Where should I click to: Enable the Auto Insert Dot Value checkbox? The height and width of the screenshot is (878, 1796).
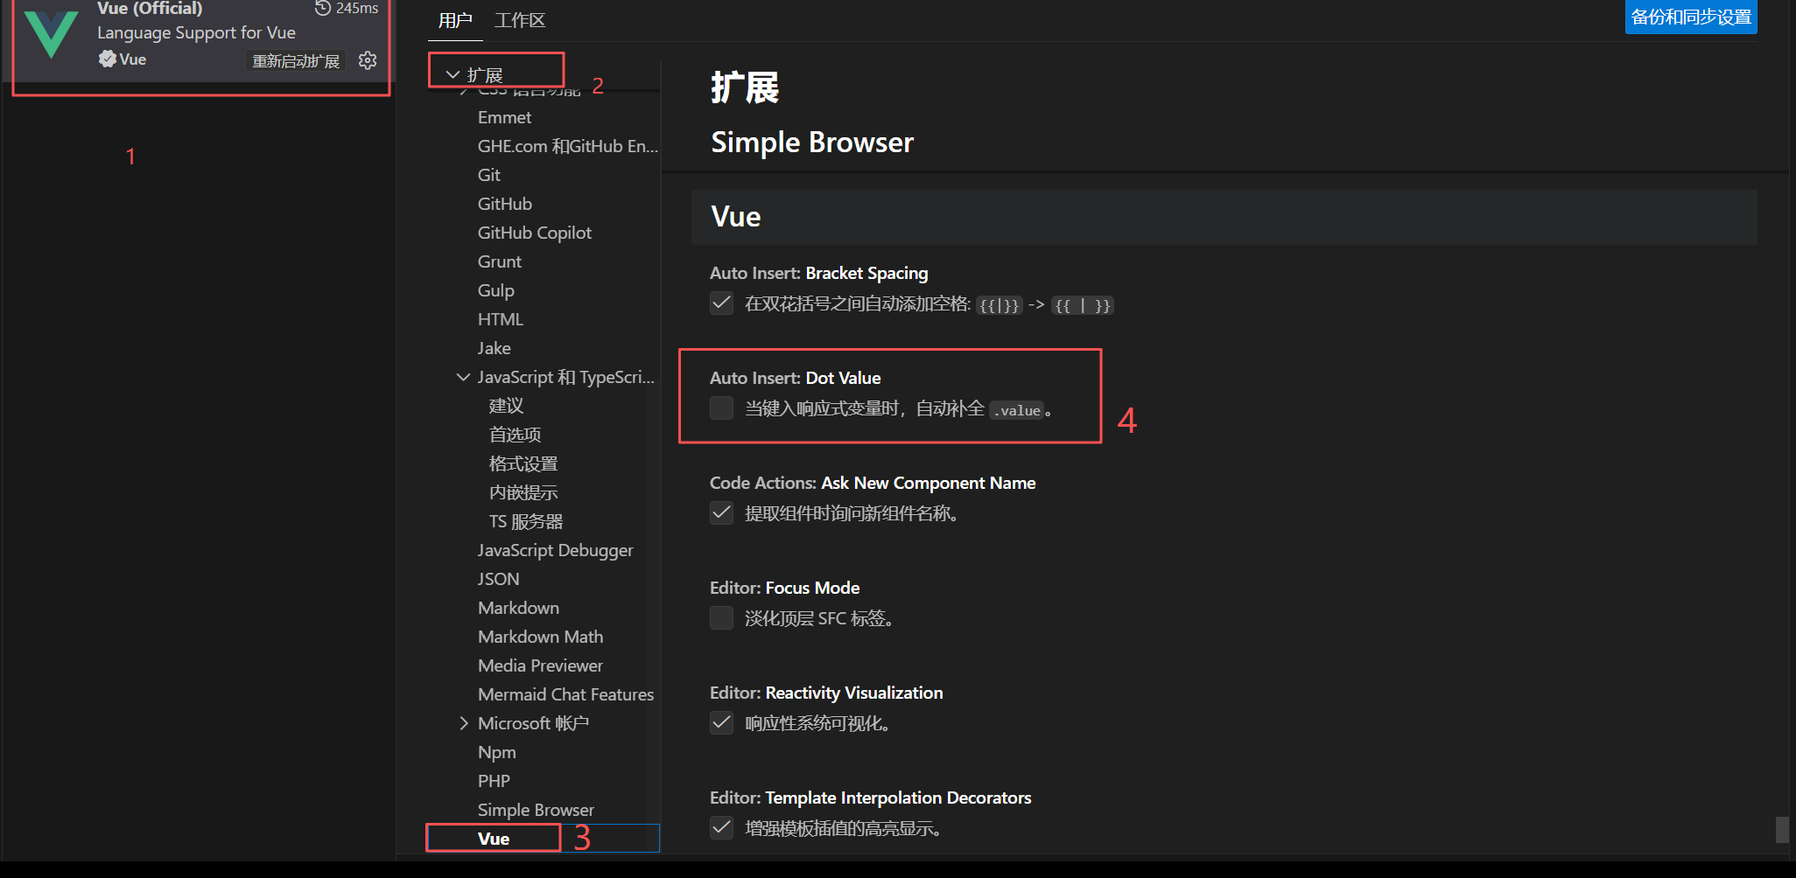click(x=721, y=408)
